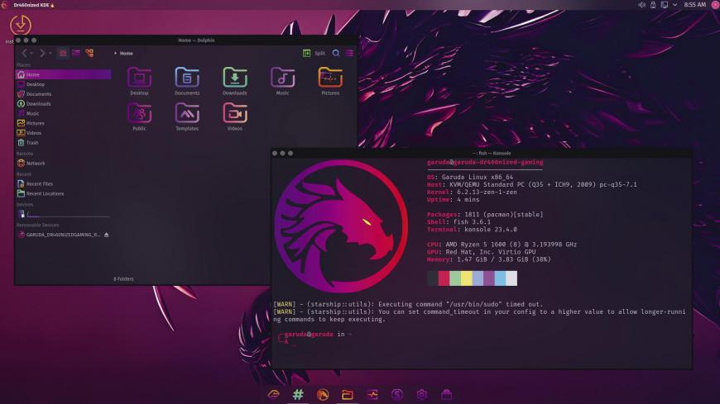Open Recent Files entry
Image resolution: width=720 pixels, height=404 pixels.
tap(64, 184)
